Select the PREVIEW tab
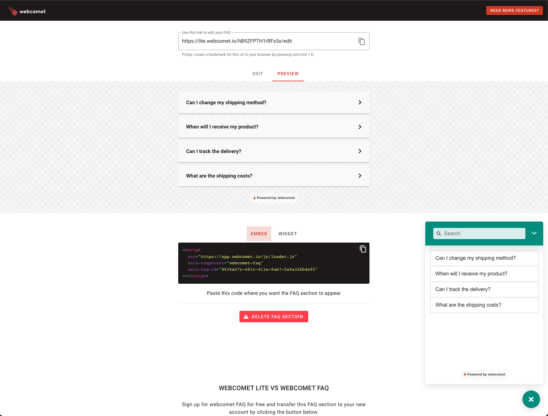Viewport: 548px width, 416px height. tap(288, 74)
